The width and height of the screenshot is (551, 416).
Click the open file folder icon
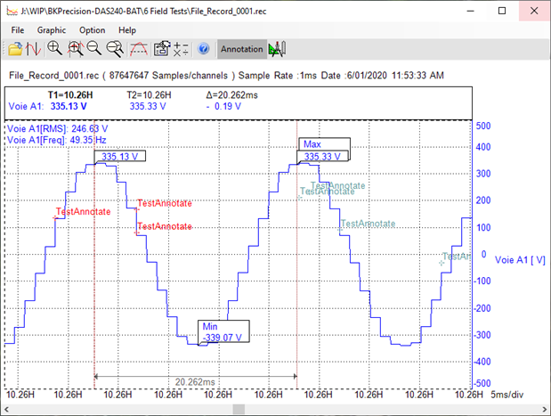pos(15,48)
